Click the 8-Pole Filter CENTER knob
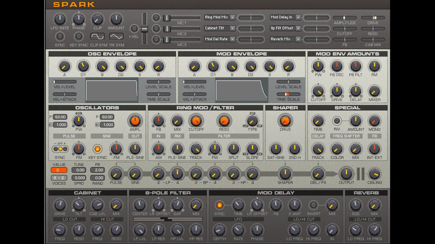 pyautogui.click(x=140, y=205)
